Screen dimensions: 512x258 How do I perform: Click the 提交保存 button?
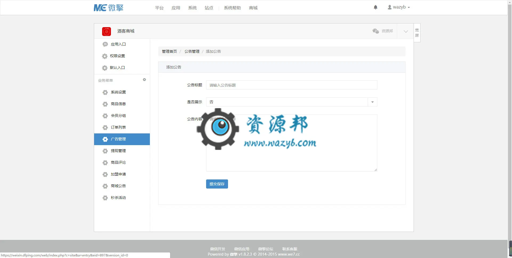point(217,184)
